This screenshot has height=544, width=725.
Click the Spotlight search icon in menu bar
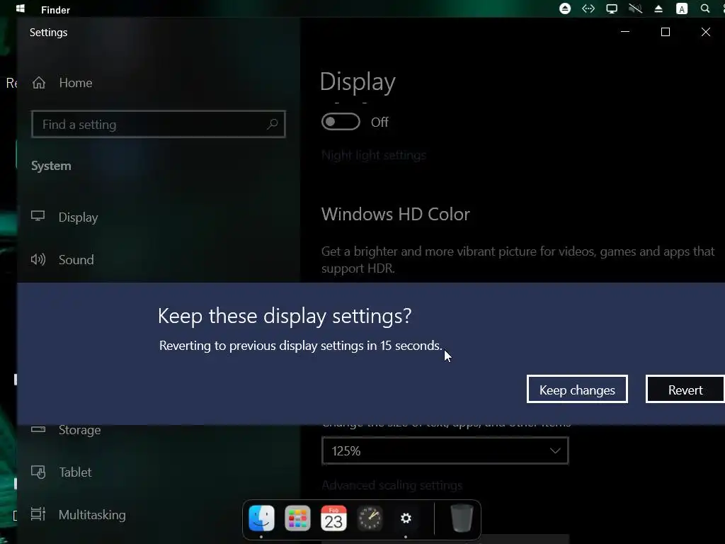[x=704, y=8]
